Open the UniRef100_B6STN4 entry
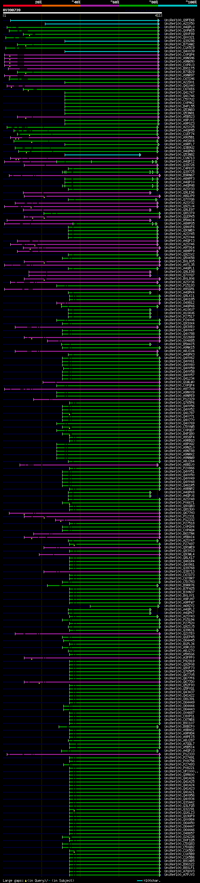Screen dimensions: 200x883 click(179, 534)
